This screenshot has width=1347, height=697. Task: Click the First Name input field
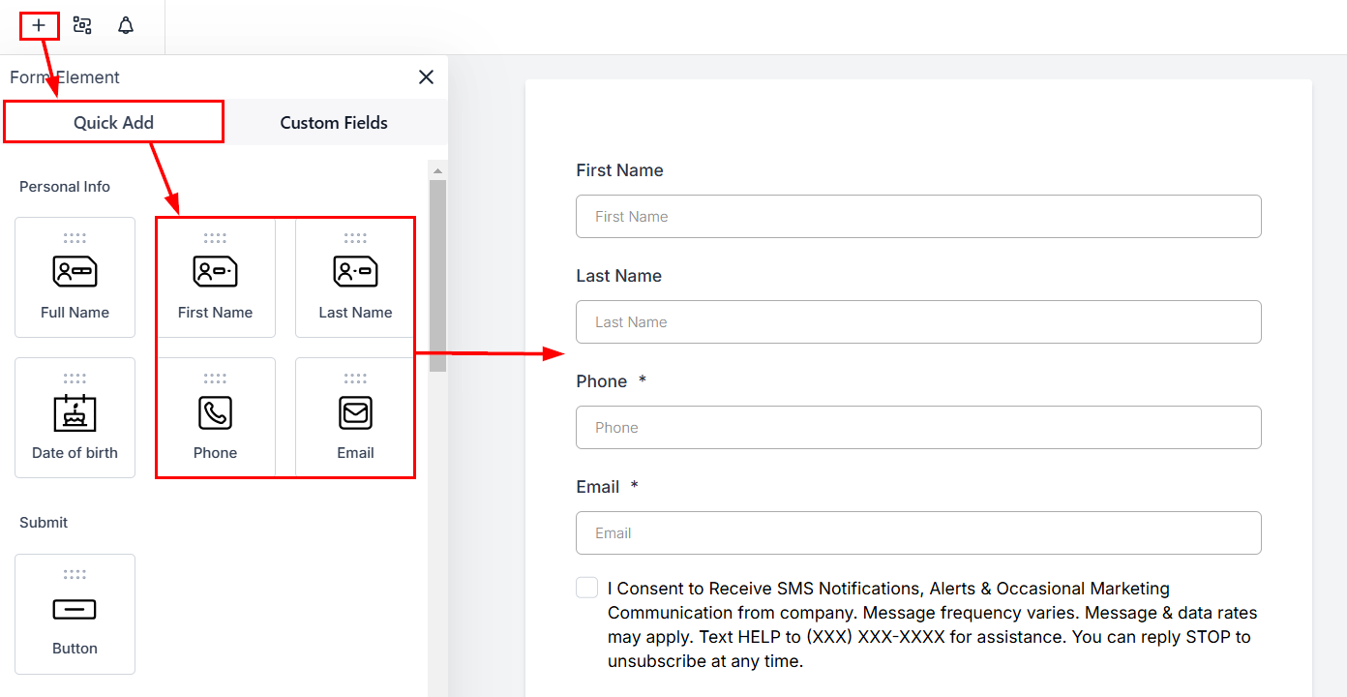point(918,217)
